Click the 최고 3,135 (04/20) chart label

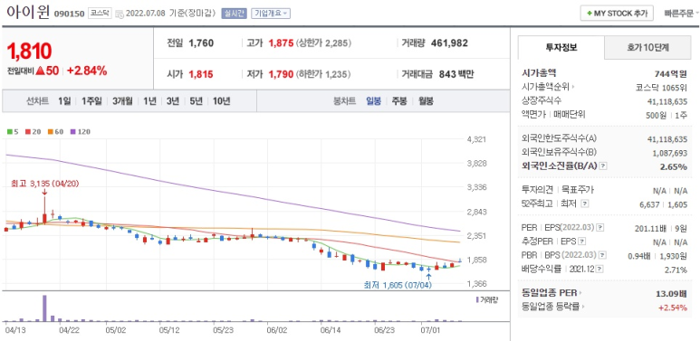tap(45, 183)
